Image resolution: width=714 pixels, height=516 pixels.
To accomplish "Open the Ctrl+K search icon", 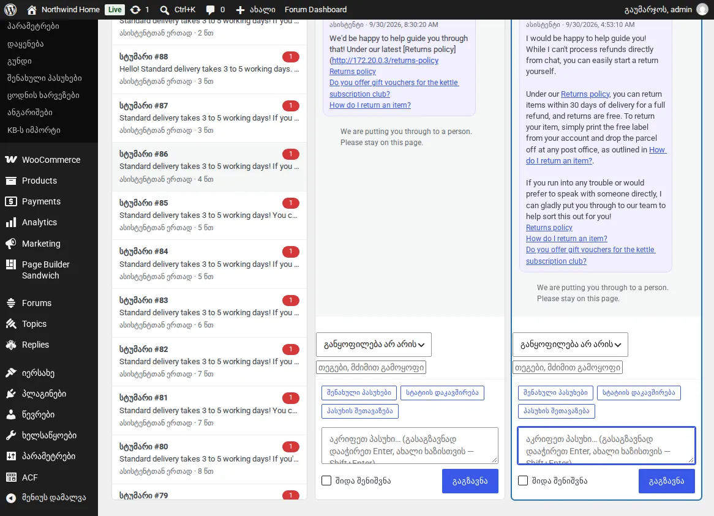I will click(x=164, y=10).
